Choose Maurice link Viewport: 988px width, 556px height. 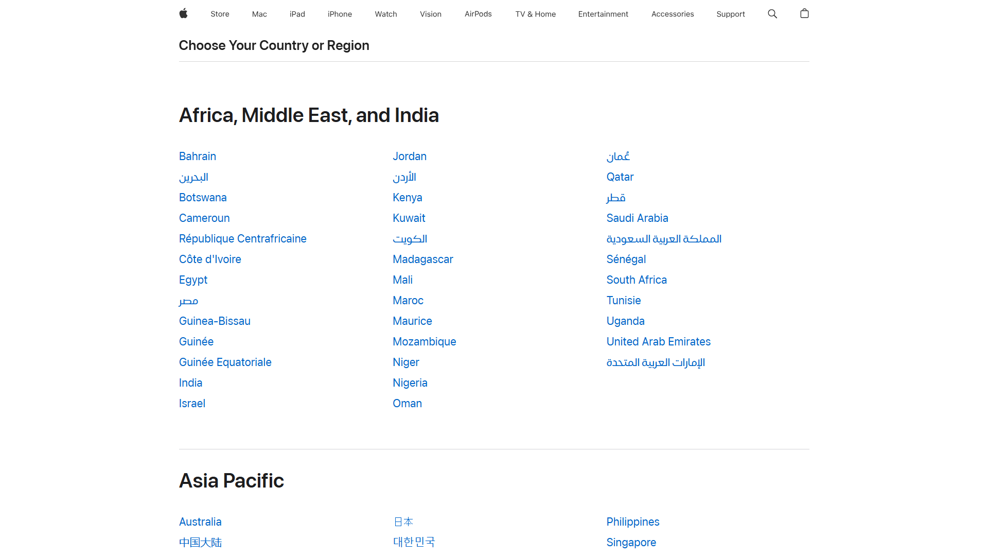[412, 321]
